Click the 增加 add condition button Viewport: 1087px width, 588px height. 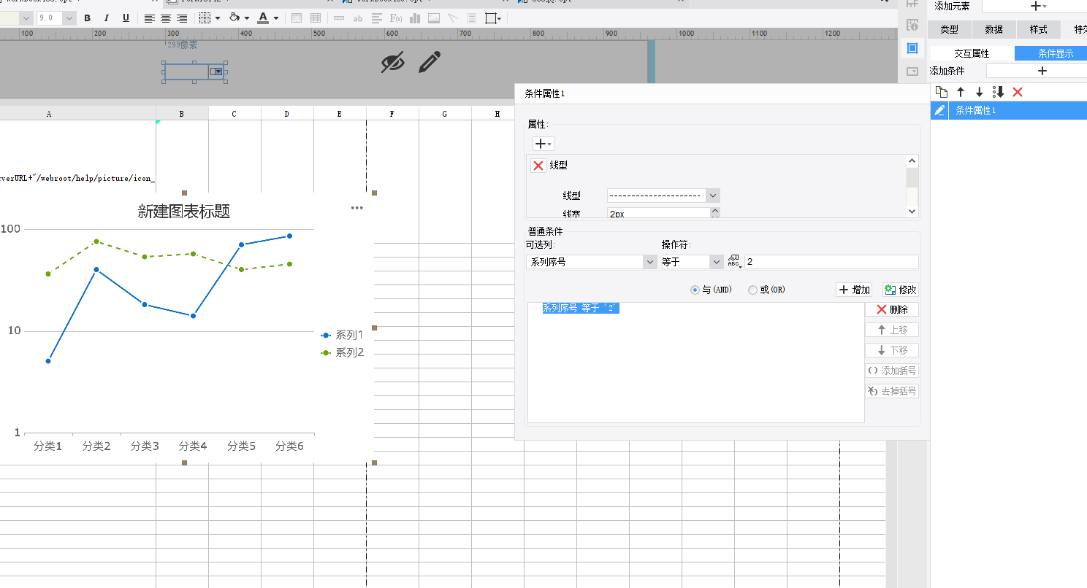(x=854, y=290)
